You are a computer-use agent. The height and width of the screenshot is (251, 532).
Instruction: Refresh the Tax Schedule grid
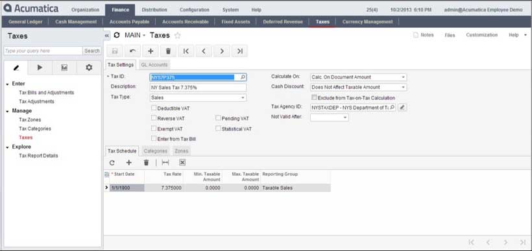point(112,163)
